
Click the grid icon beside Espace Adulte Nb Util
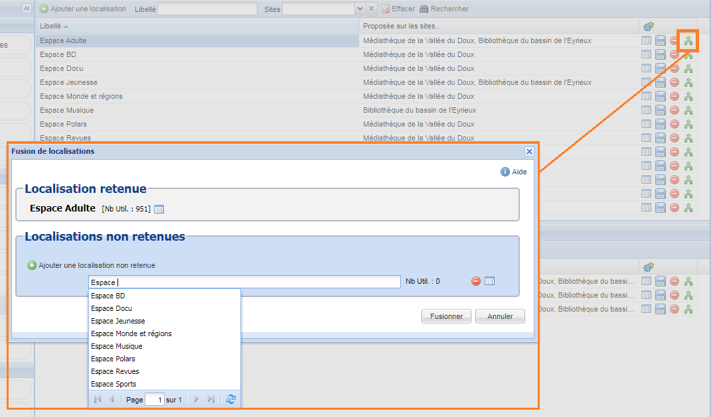159,209
